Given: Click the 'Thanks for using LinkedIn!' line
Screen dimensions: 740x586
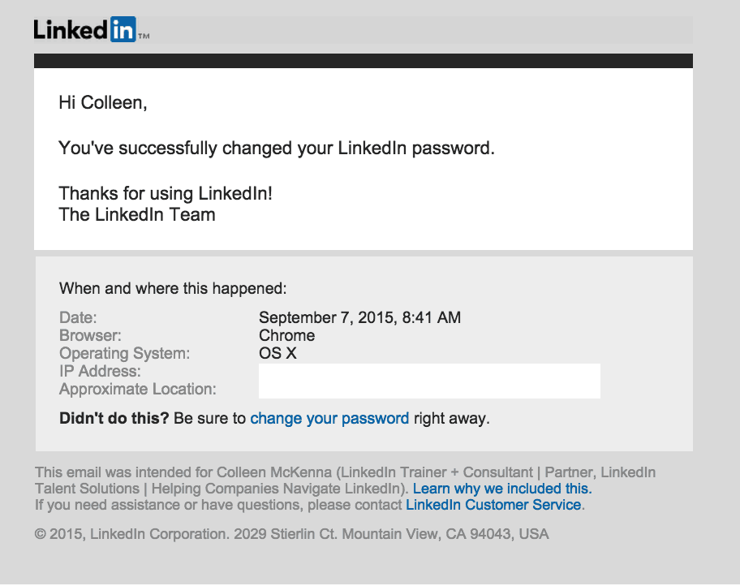Looking at the screenshot, I should (166, 194).
